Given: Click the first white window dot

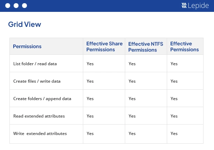Looking at the screenshot, I should coord(8,6).
